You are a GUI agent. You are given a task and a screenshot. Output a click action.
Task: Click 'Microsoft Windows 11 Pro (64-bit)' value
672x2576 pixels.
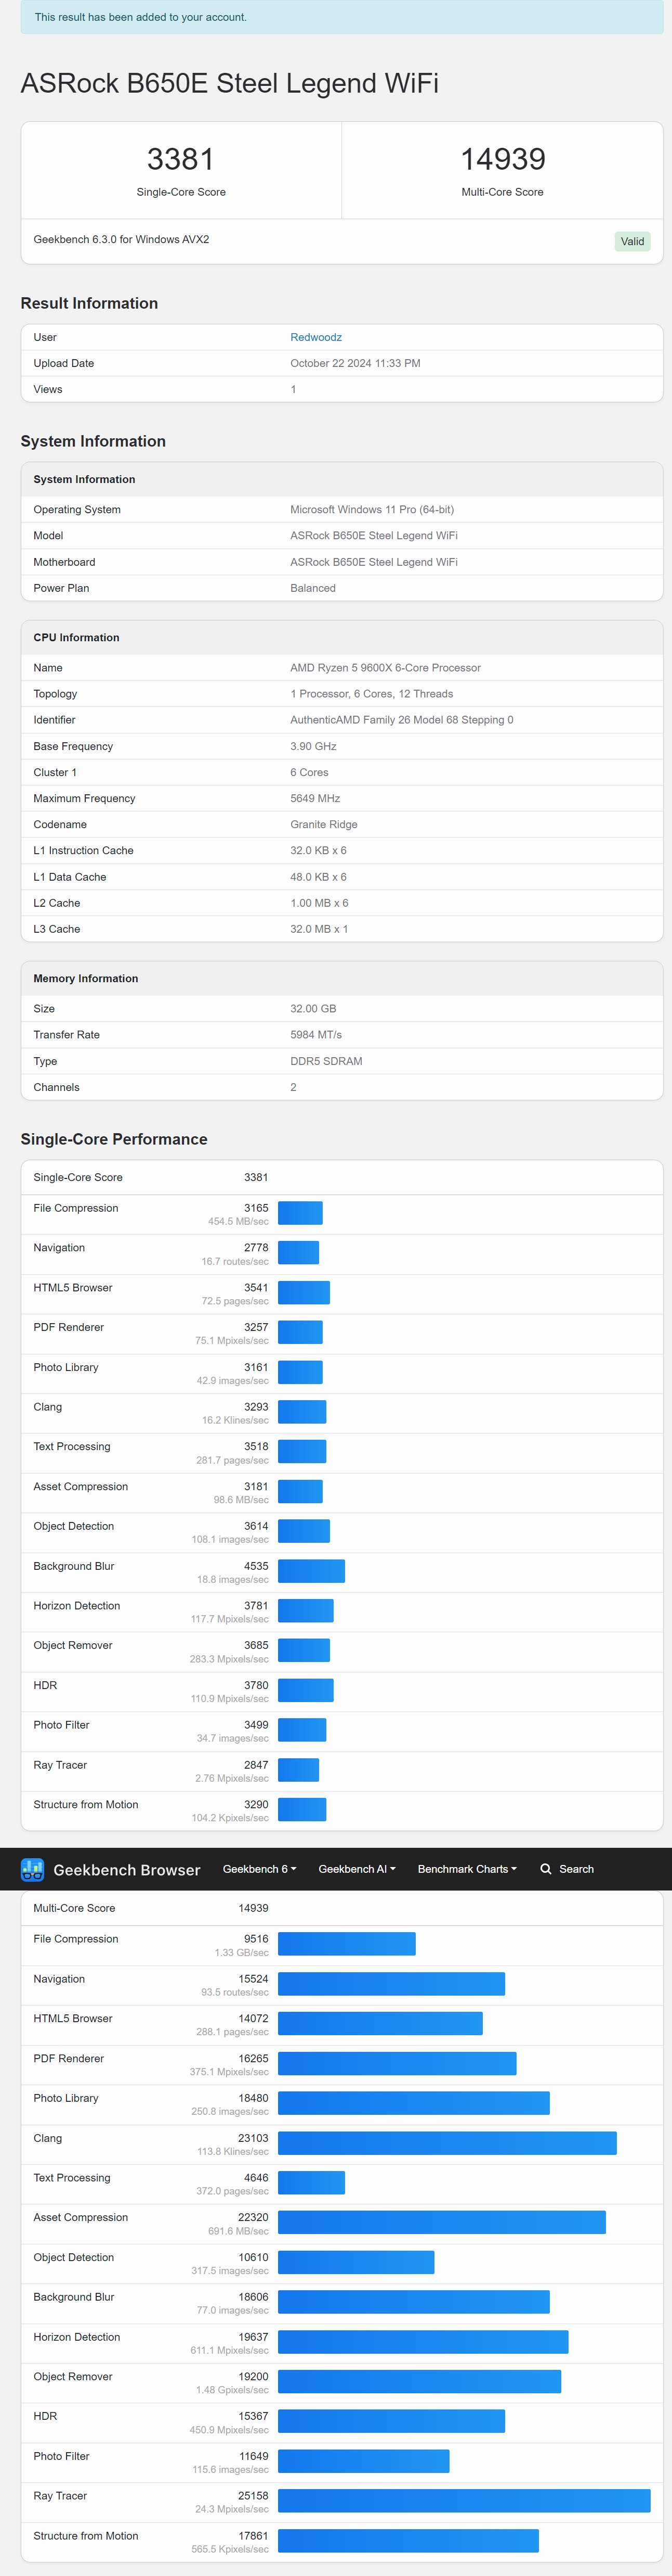pyautogui.click(x=372, y=509)
